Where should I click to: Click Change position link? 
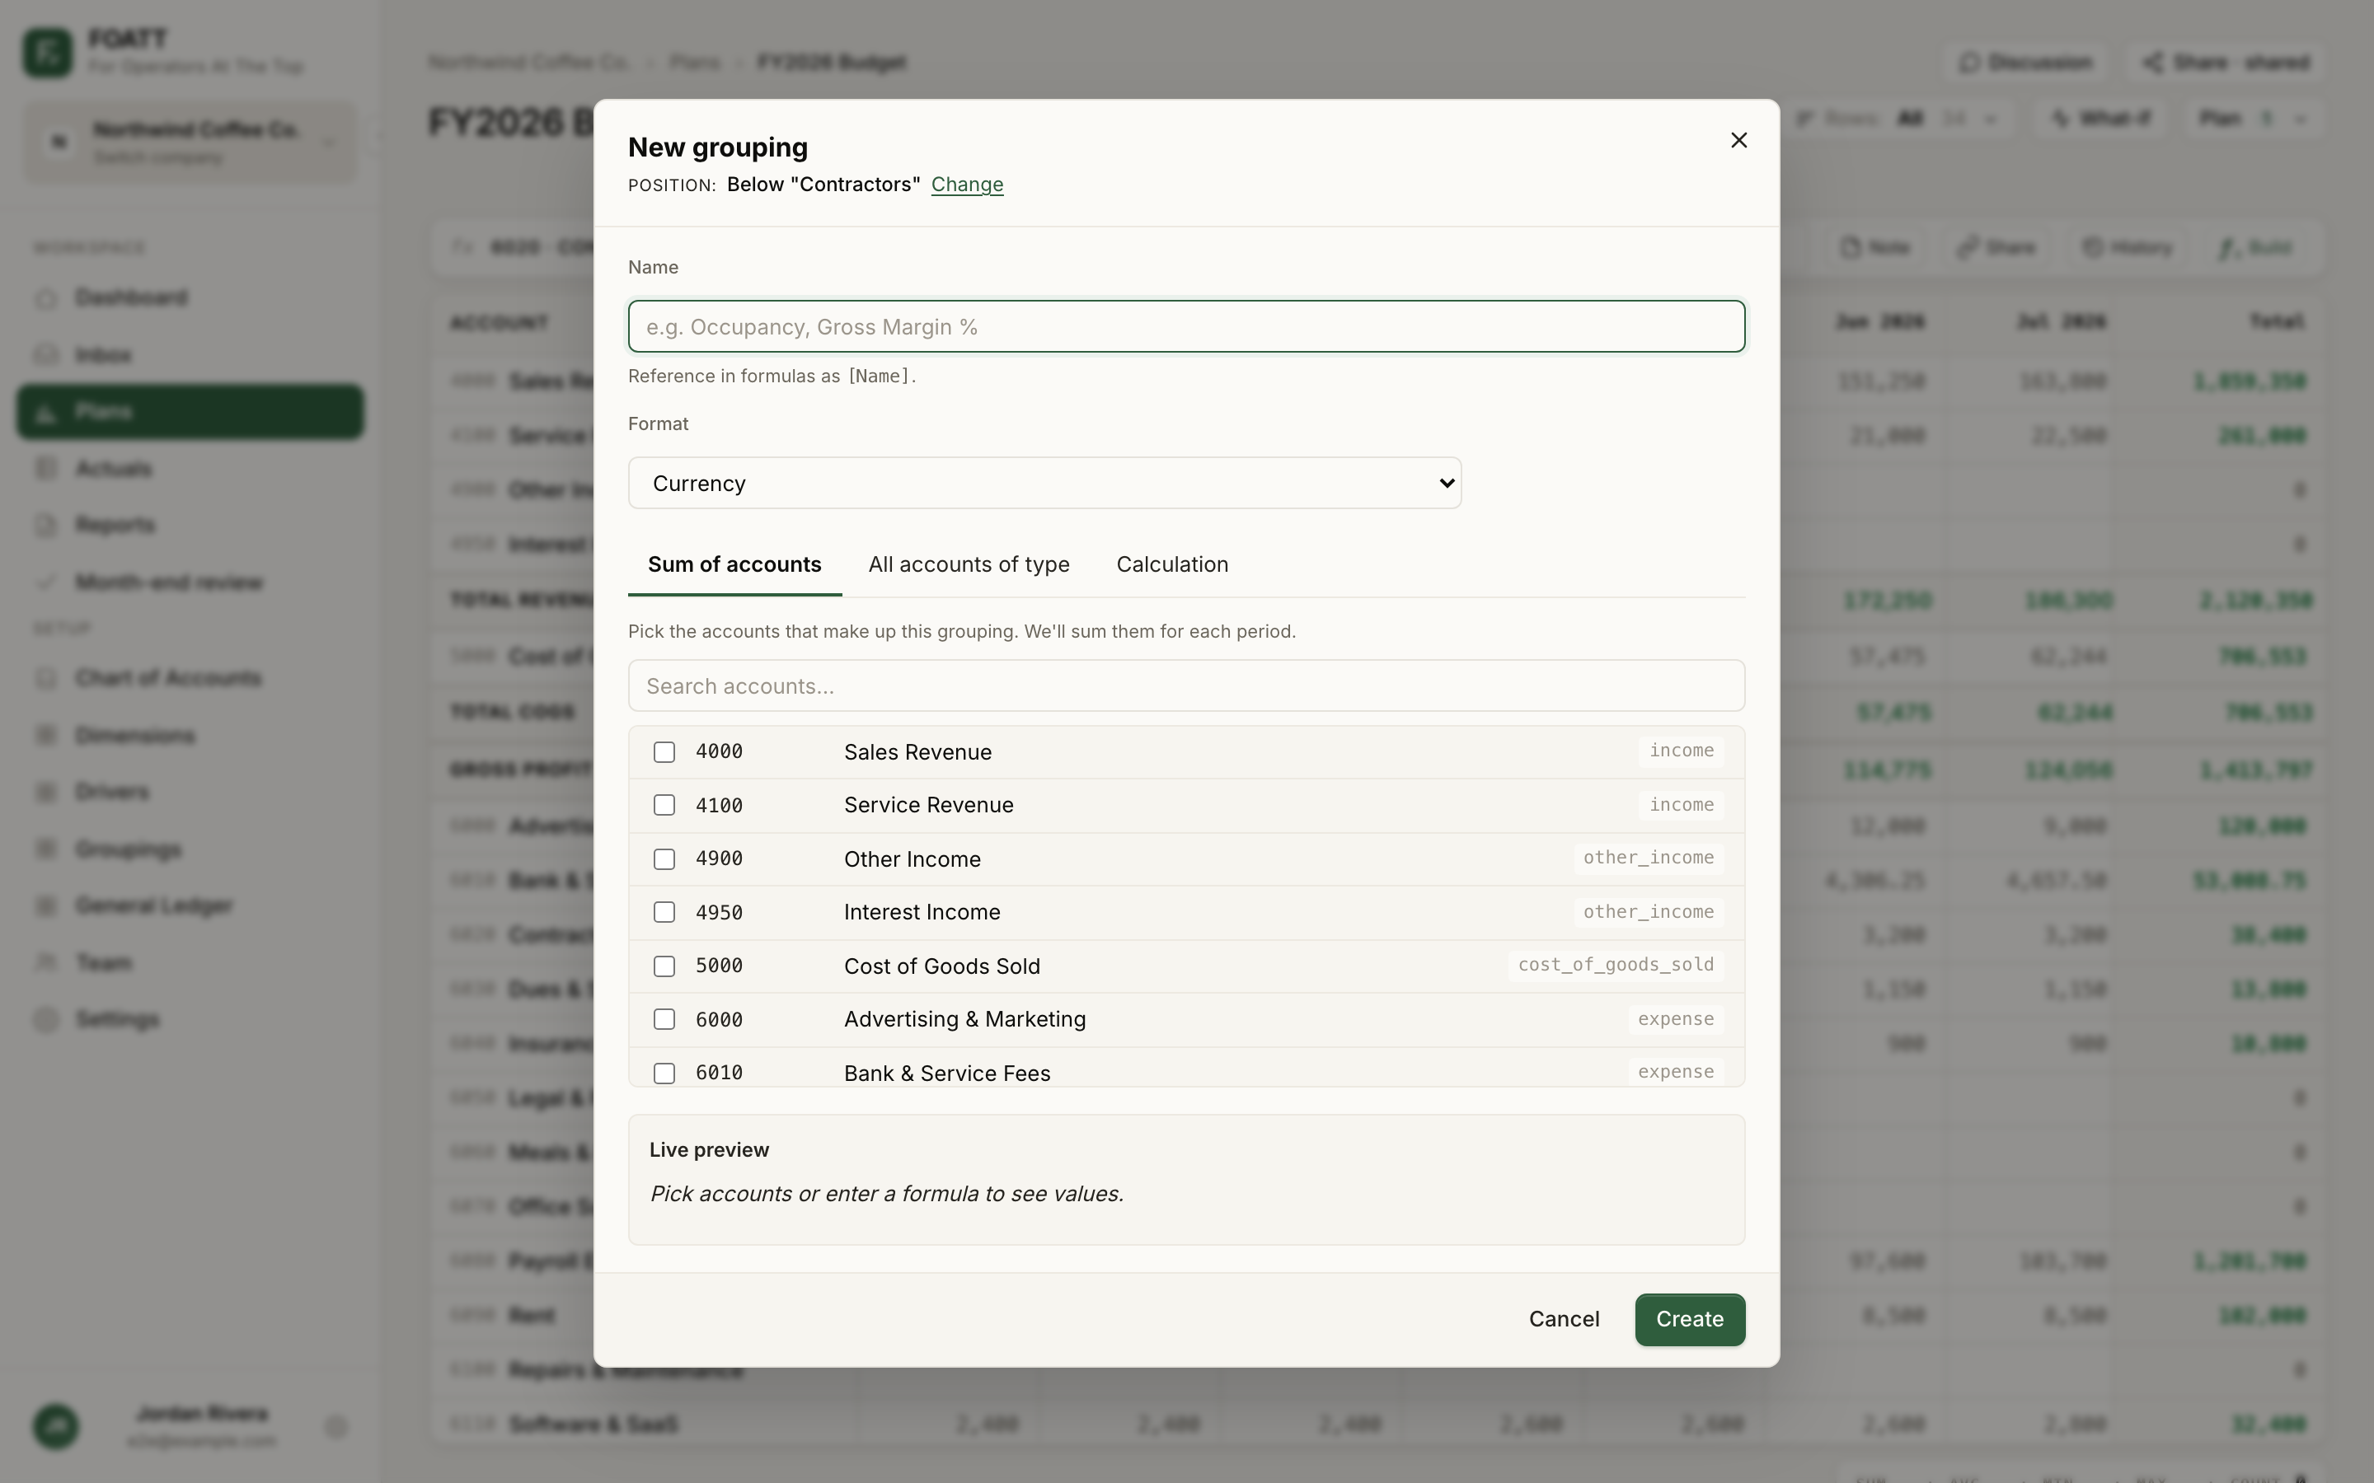tap(966, 185)
